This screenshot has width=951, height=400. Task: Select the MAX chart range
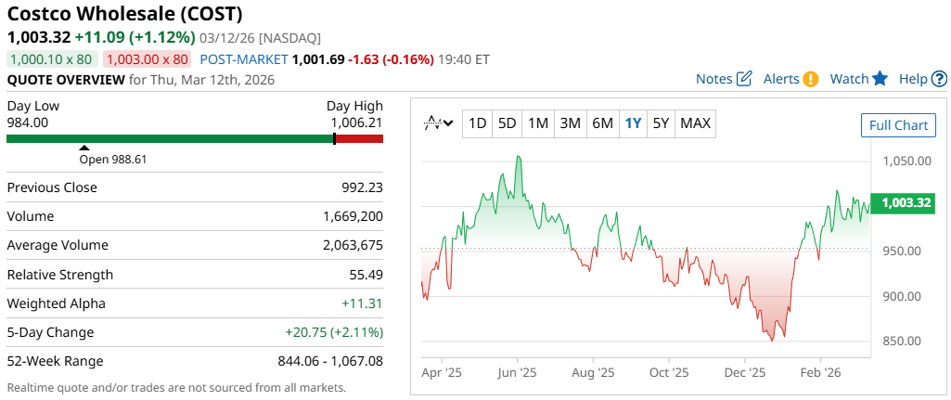[x=695, y=123]
